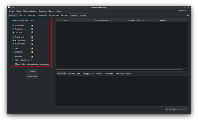
Task: Click the horizontal scrollbar under package list
Action: (120, 70)
